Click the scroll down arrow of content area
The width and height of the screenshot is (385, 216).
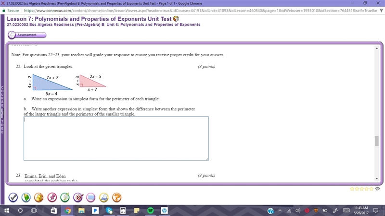377,179
